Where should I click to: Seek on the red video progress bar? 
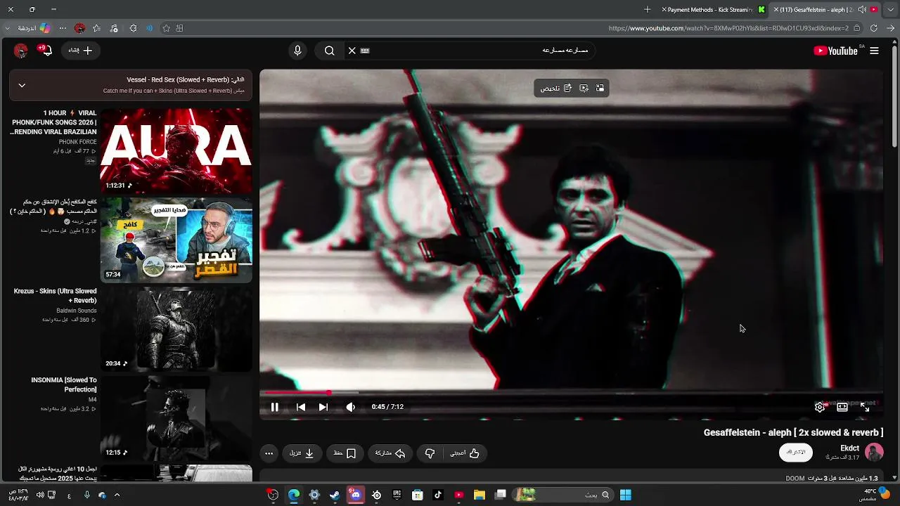(x=571, y=392)
